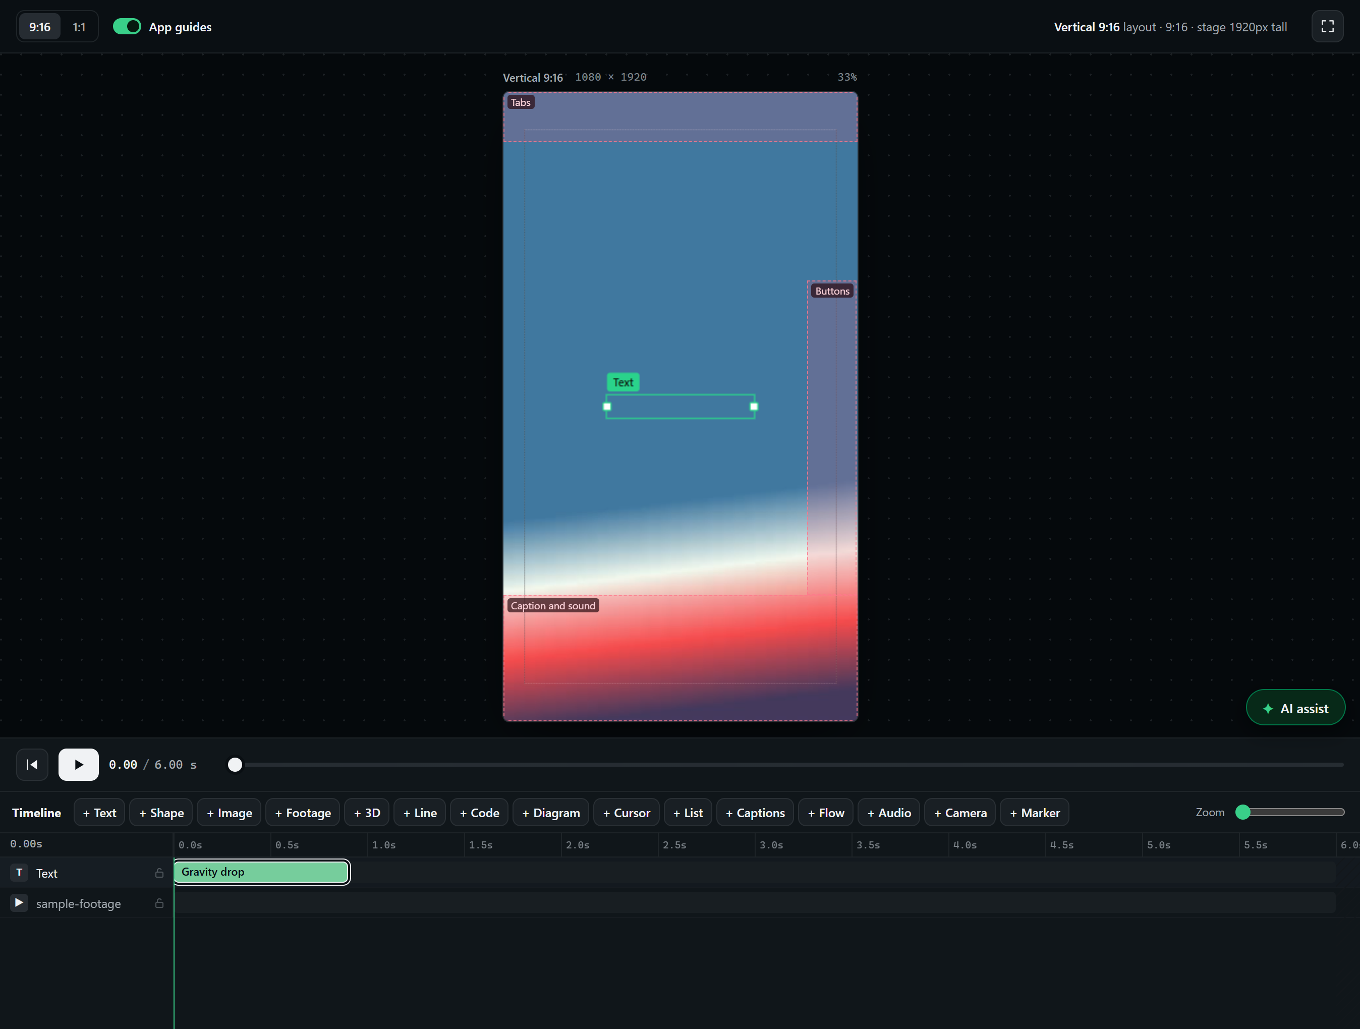The image size is (1360, 1029).
Task: Click the timeline Zoom slider handle
Action: coord(1242,812)
